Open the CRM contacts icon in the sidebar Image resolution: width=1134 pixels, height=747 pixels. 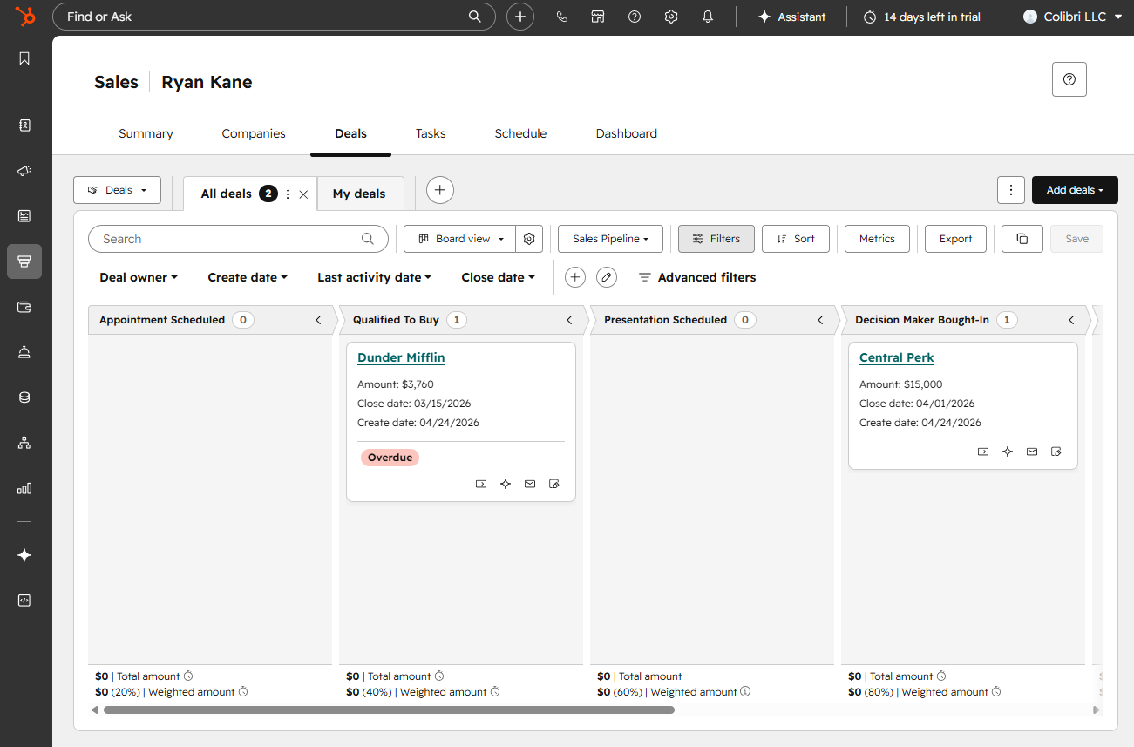pyautogui.click(x=24, y=125)
